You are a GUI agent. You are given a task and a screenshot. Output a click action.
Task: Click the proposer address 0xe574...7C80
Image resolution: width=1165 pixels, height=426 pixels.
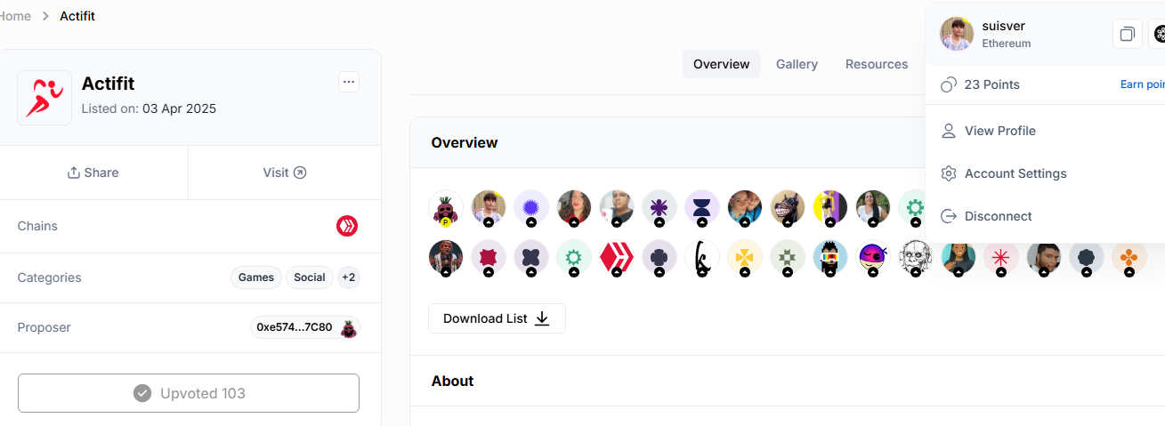click(x=295, y=327)
